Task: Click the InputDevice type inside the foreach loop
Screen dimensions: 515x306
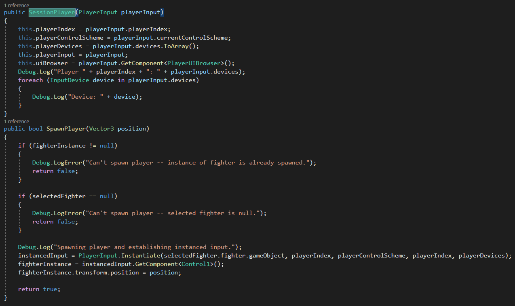Action: [x=71, y=80]
